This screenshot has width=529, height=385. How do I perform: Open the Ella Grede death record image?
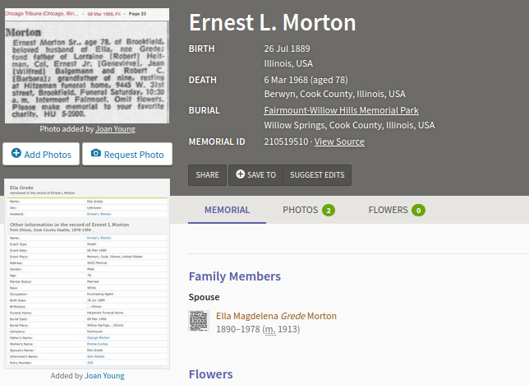87,274
